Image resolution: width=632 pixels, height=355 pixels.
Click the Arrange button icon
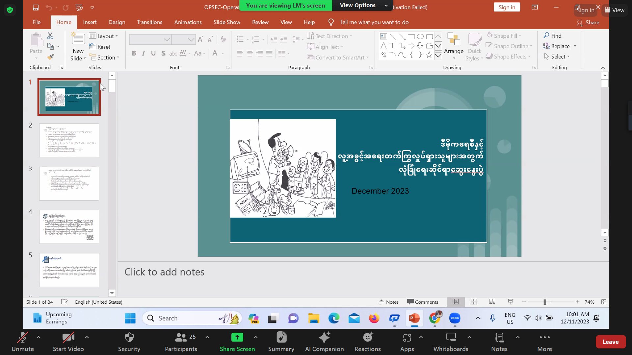pos(454,39)
